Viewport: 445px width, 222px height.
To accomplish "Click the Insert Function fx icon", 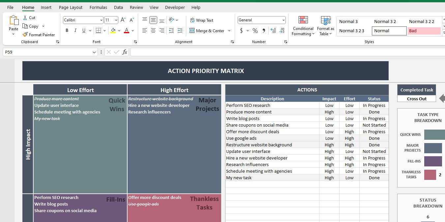I will point(125,52).
